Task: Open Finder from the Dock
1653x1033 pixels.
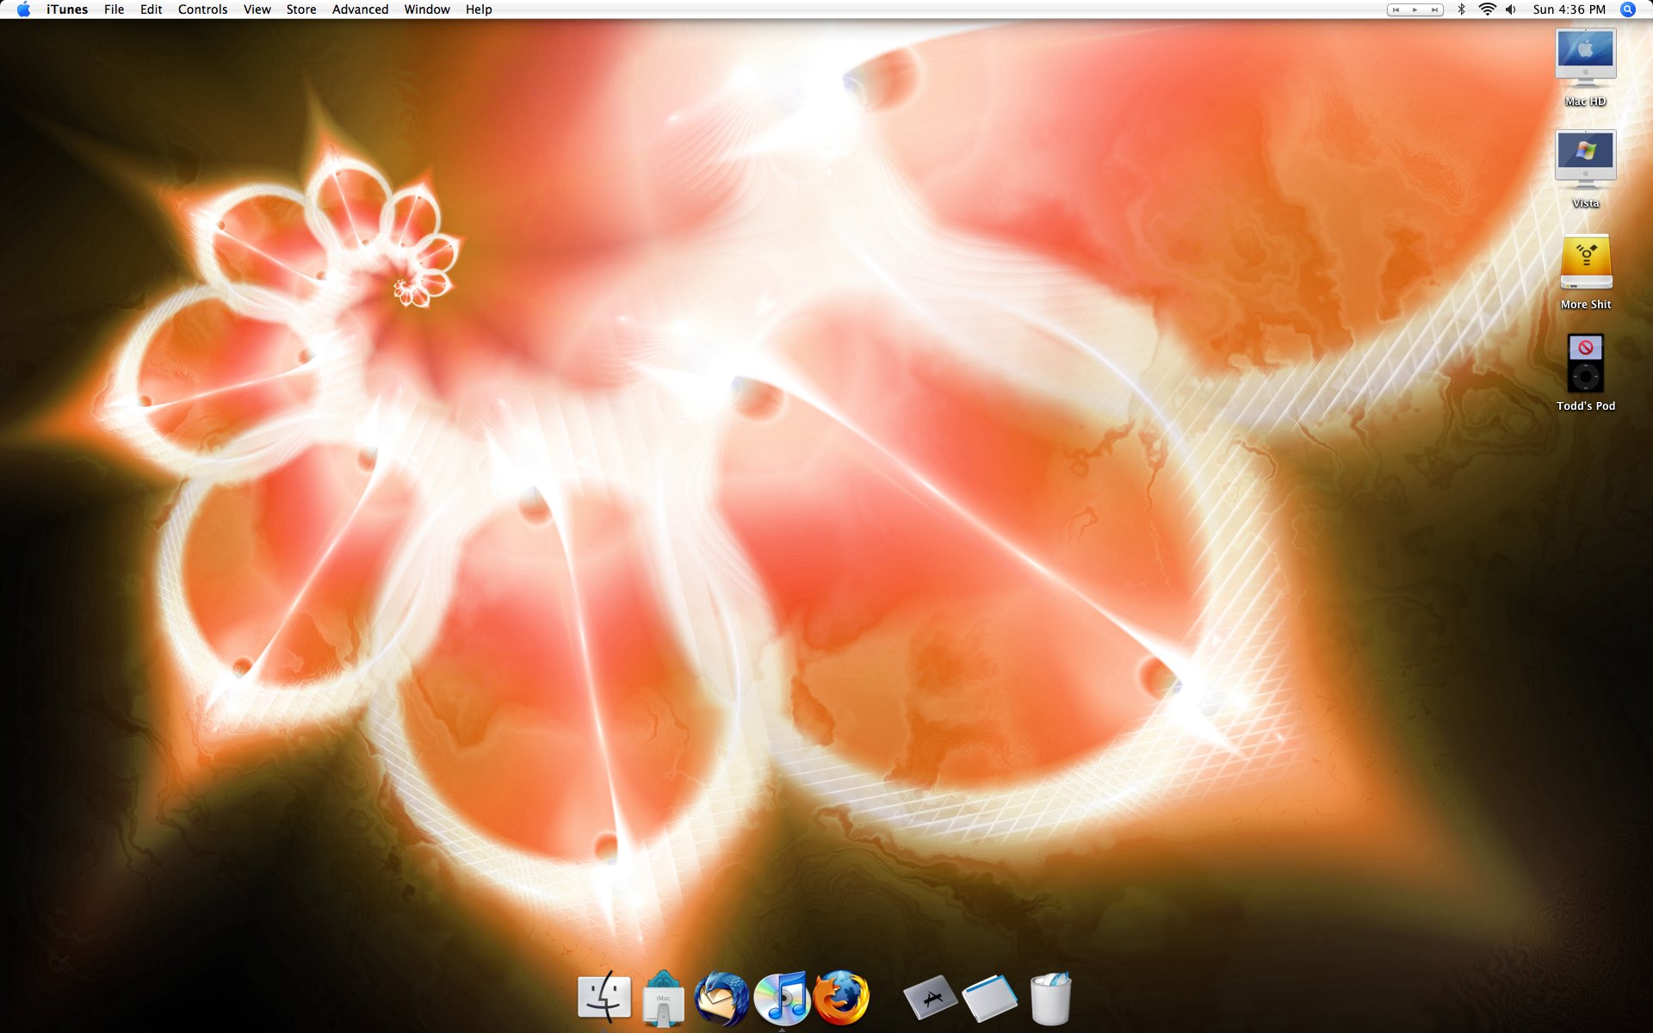Action: 604,997
